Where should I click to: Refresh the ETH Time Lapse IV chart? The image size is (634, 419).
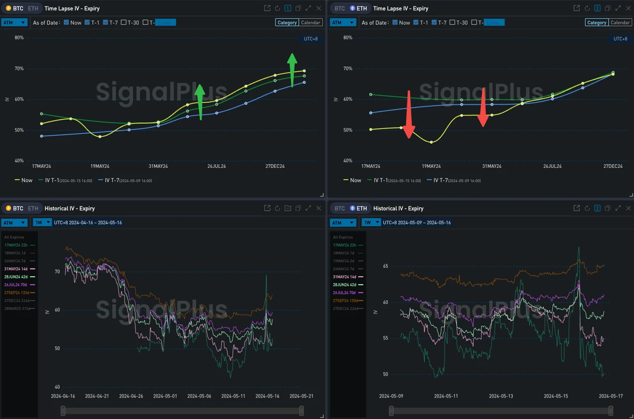pos(586,8)
